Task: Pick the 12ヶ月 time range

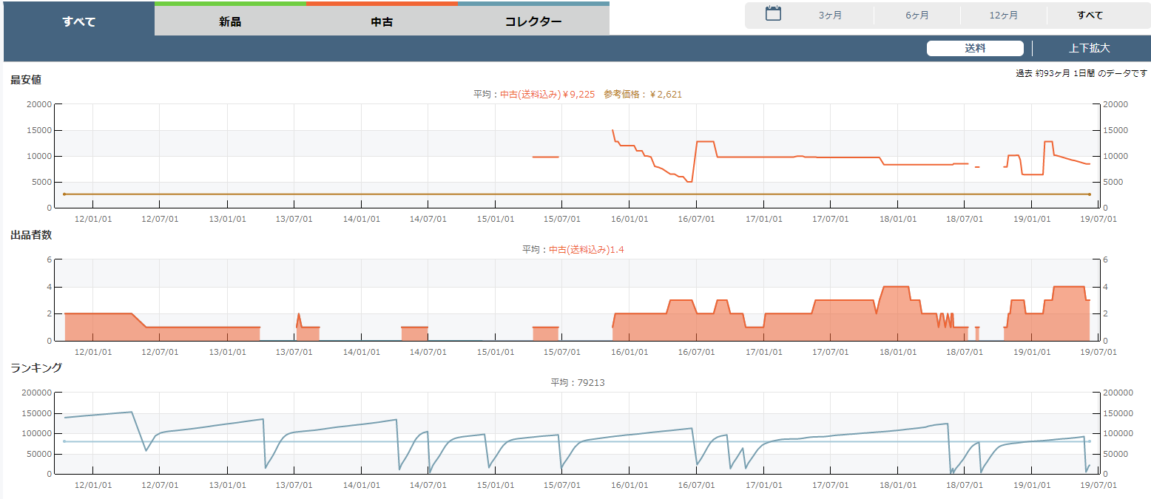Action: point(1004,16)
